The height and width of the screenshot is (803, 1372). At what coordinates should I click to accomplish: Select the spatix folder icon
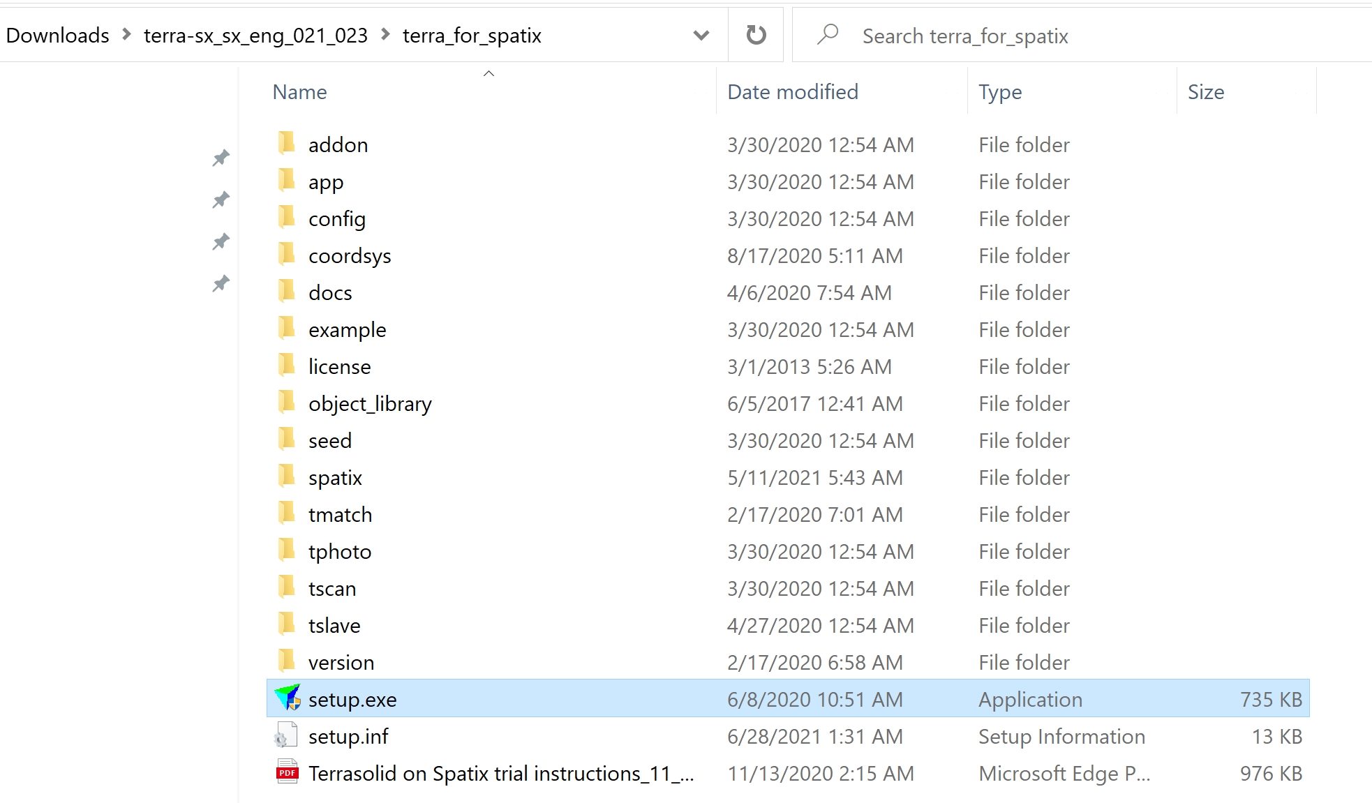click(x=286, y=476)
